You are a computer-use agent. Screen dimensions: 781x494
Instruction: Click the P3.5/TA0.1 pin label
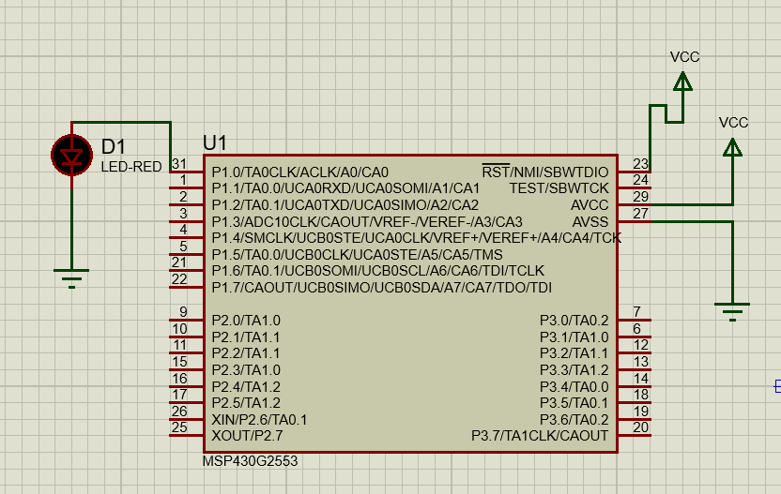tap(574, 403)
